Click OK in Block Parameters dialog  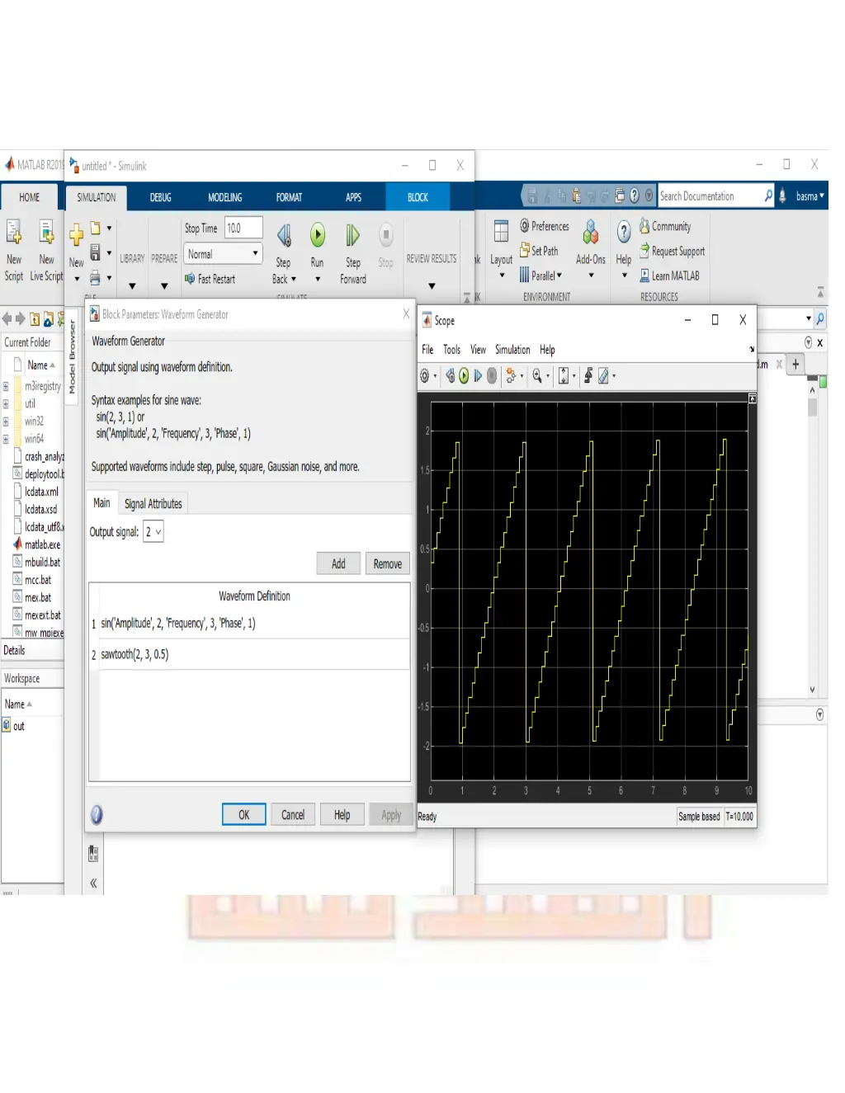[x=244, y=815]
